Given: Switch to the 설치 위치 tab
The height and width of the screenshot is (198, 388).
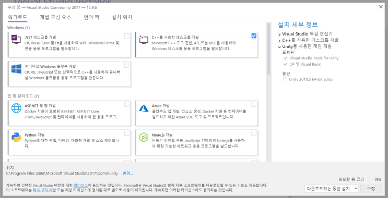Looking at the screenshot, I should [122, 17].
